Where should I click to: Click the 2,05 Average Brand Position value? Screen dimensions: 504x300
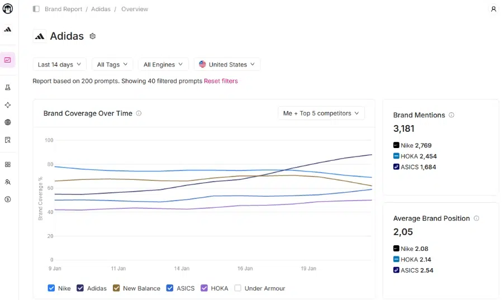click(x=403, y=232)
